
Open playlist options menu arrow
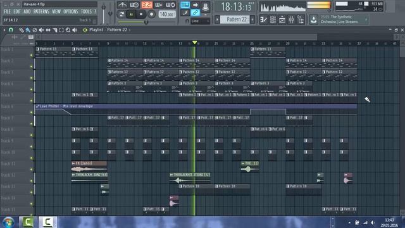[x=4, y=30]
